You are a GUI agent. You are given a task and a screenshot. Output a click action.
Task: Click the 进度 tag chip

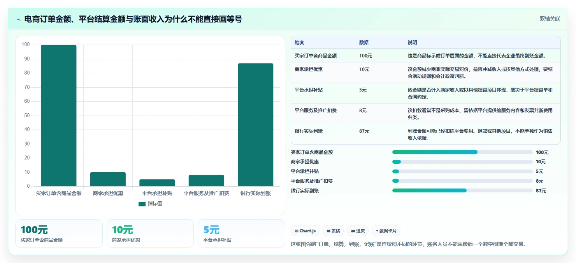coord(358,231)
